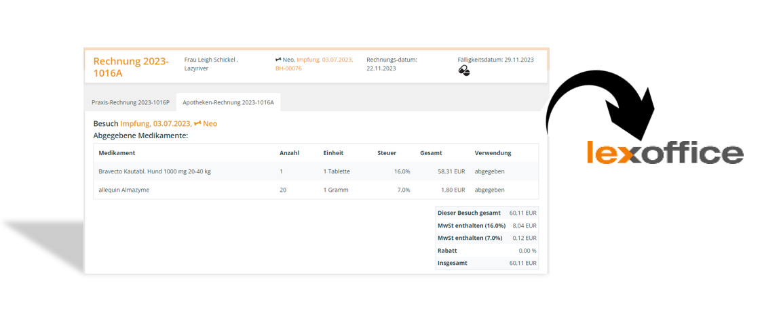Open the BH-00076 link
The height and width of the screenshot is (315, 762).
pos(288,68)
